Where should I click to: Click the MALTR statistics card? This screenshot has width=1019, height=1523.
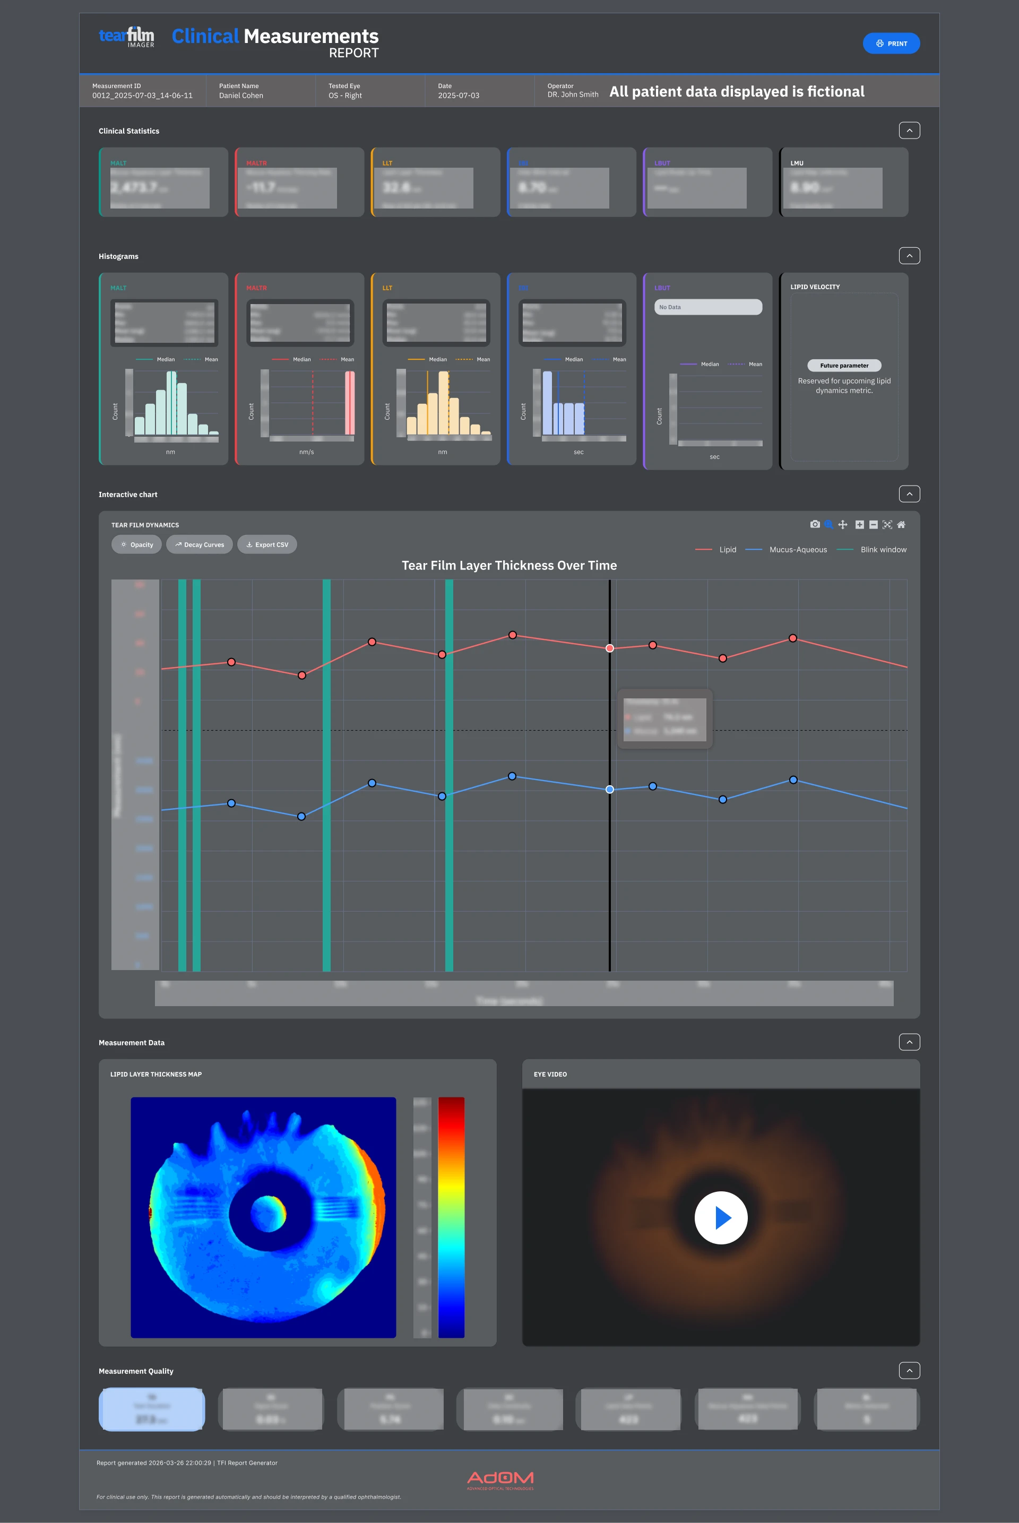click(299, 182)
